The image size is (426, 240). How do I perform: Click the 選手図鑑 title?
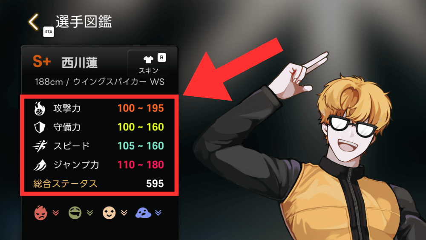click(x=84, y=21)
